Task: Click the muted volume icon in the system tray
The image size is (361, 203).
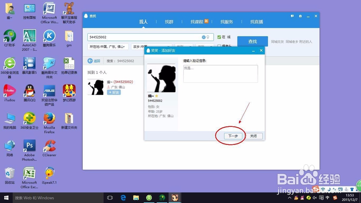Action: [315, 198]
